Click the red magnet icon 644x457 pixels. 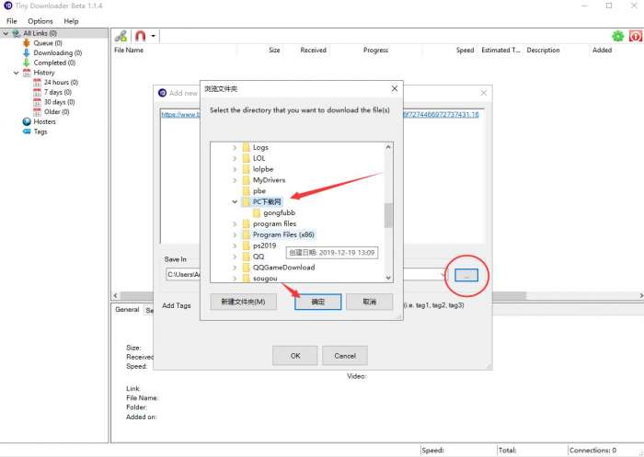pyautogui.click(x=141, y=36)
